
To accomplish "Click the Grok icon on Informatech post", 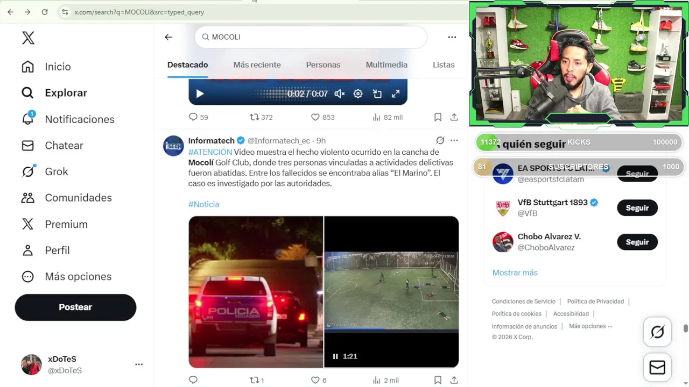I will [x=440, y=140].
